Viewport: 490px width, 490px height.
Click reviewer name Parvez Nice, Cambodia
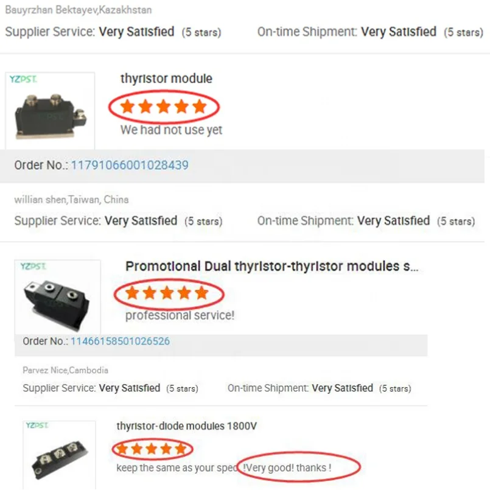[x=65, y=370]
